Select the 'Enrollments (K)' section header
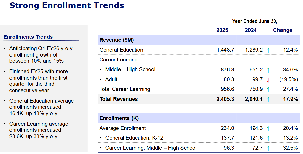Viewport: 303px width, 154px height. tap(119, 118)
